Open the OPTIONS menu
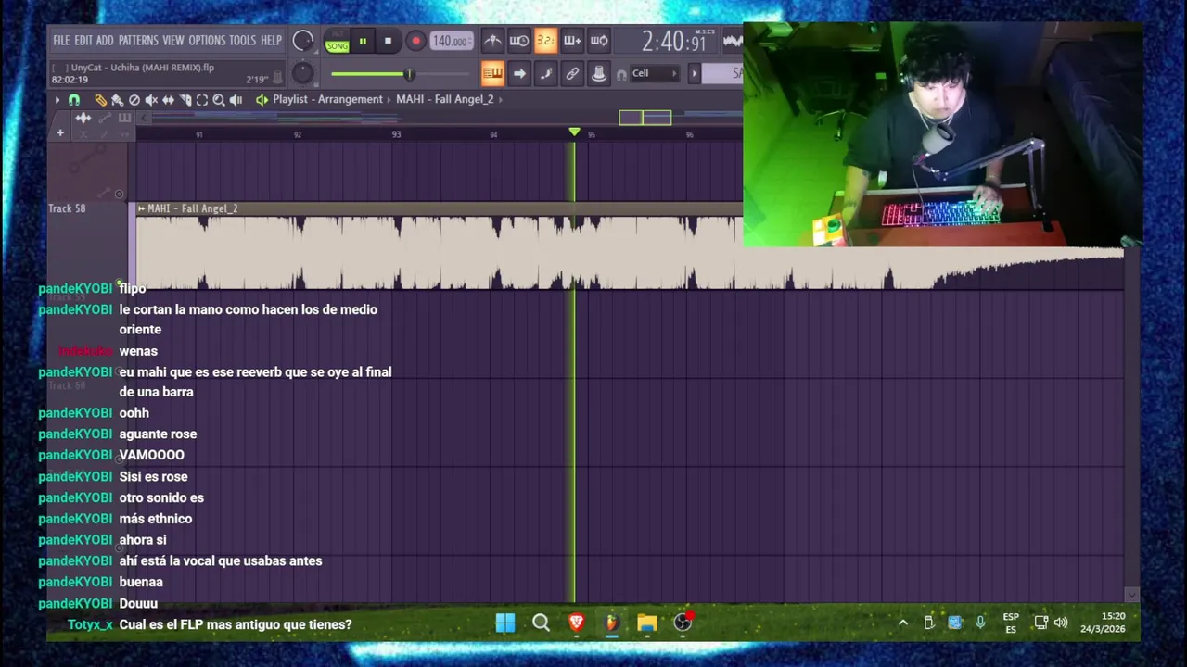The width and height of the screenshot is (1187, 667). (x=207, y=41)
